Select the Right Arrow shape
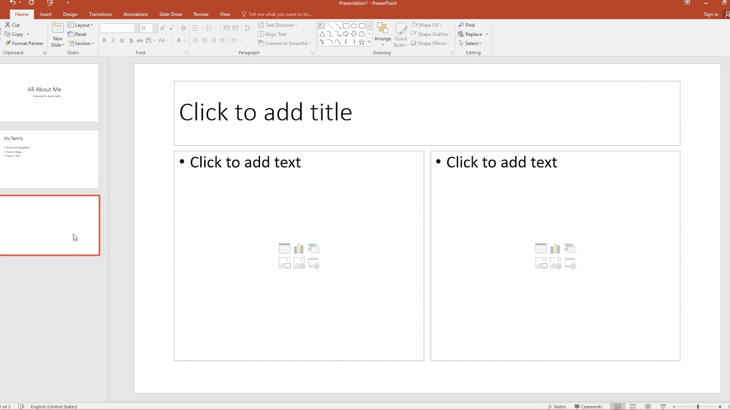The image size is (730, 410). click(x=346, y=34)
